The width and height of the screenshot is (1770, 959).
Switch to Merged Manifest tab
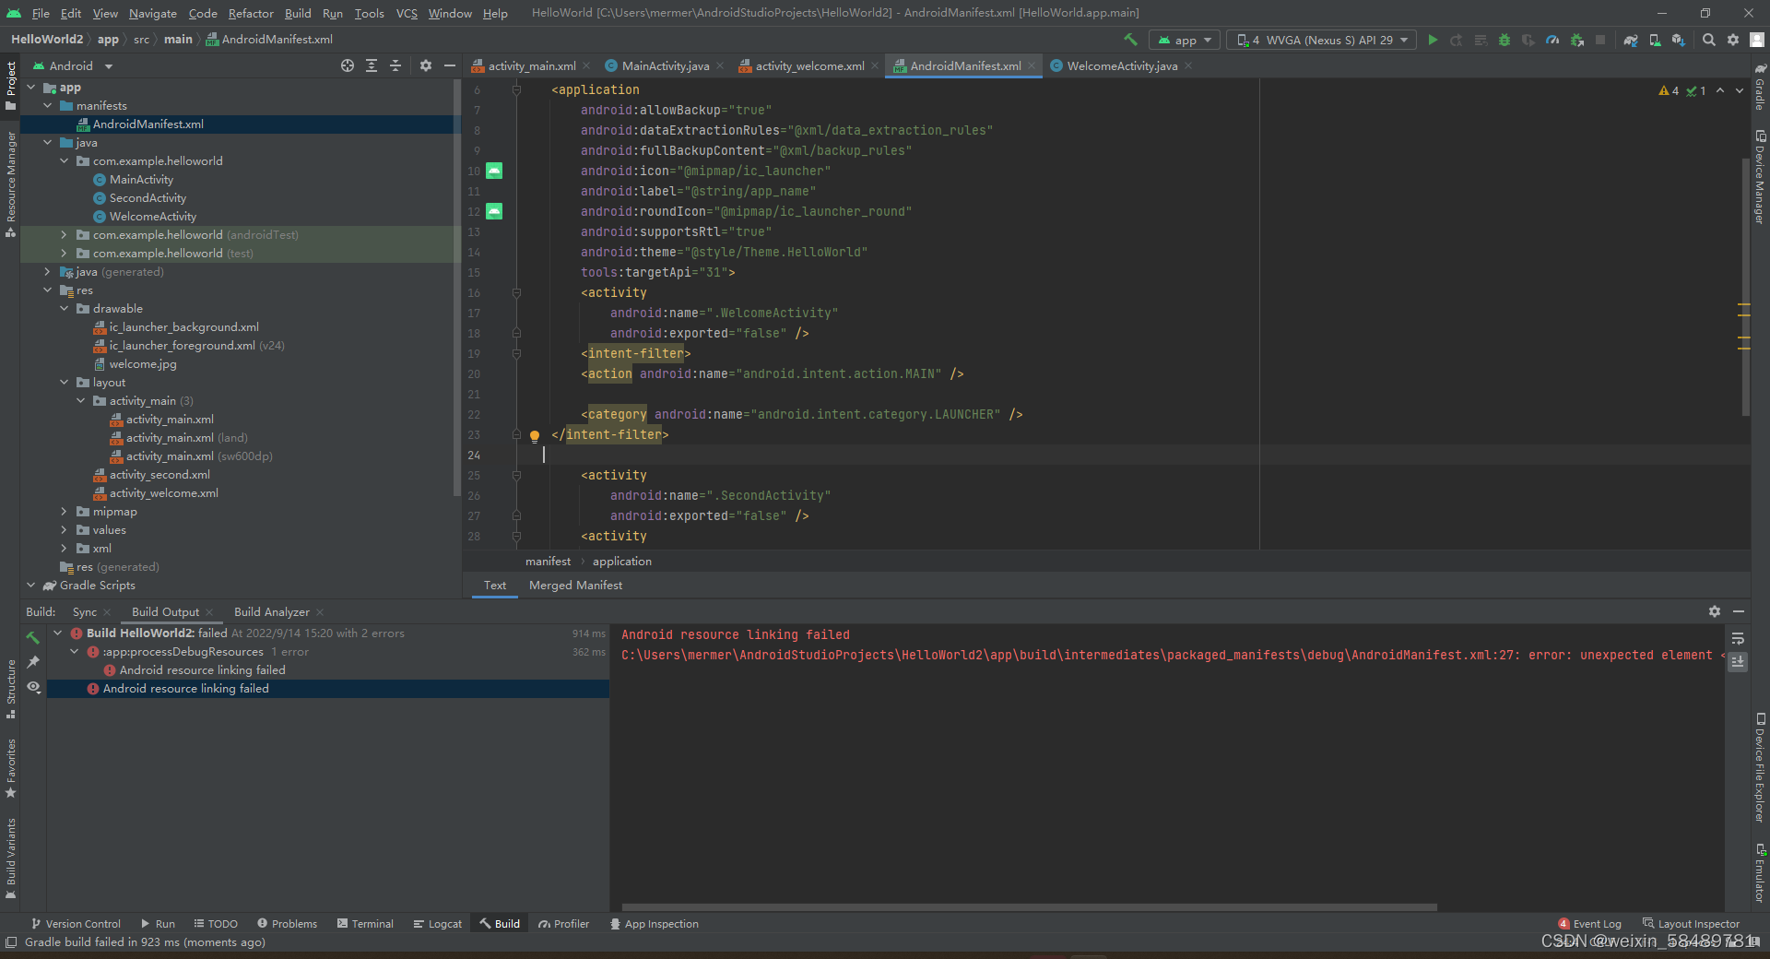point(575,586)
